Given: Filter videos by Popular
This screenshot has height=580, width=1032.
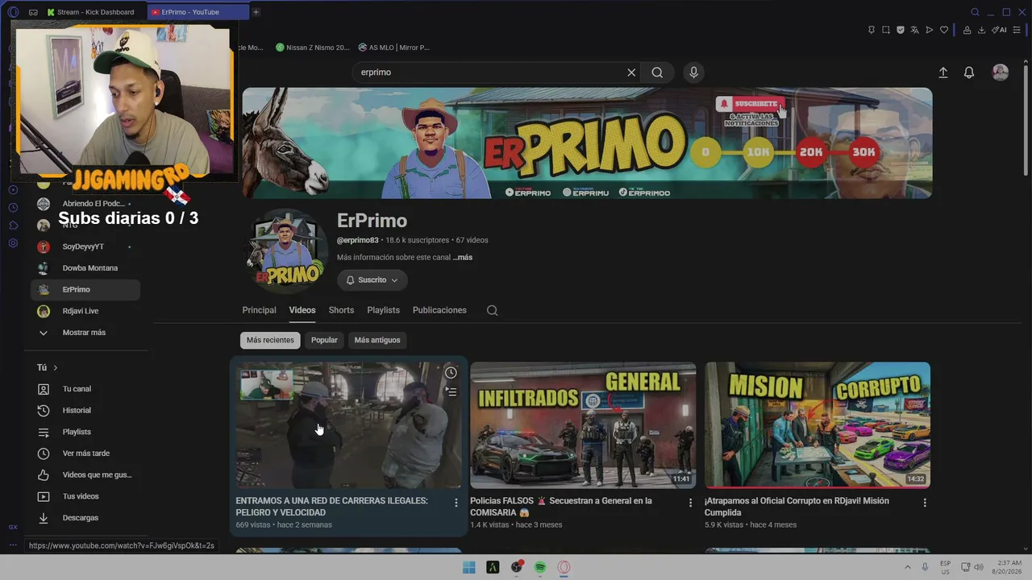Looking at the screenshot, I should point(324,340).
